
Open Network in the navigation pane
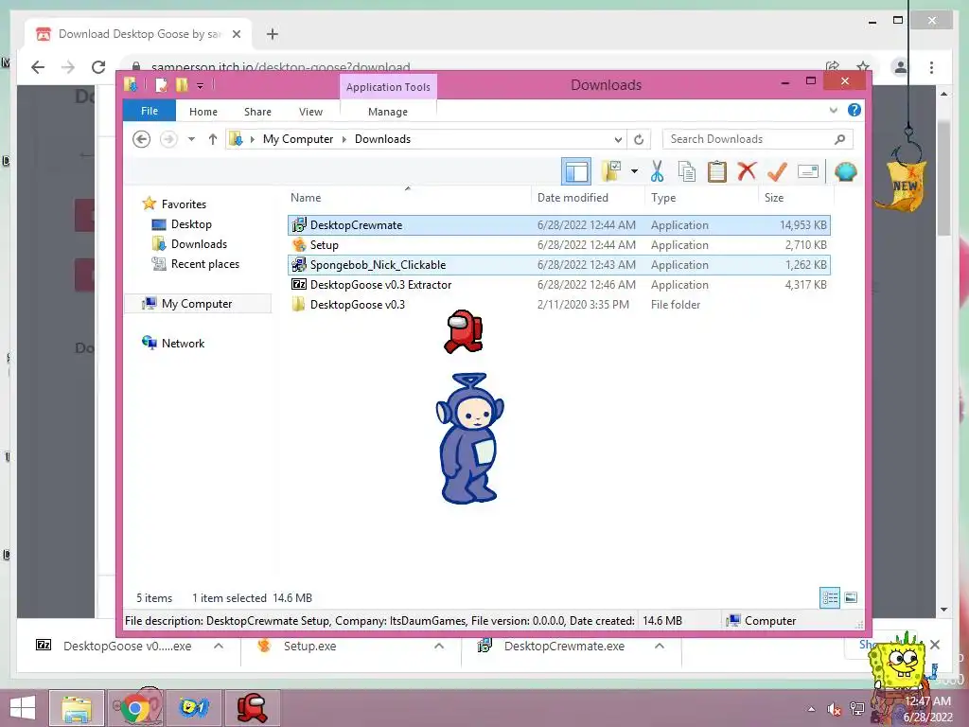[183, 343]
